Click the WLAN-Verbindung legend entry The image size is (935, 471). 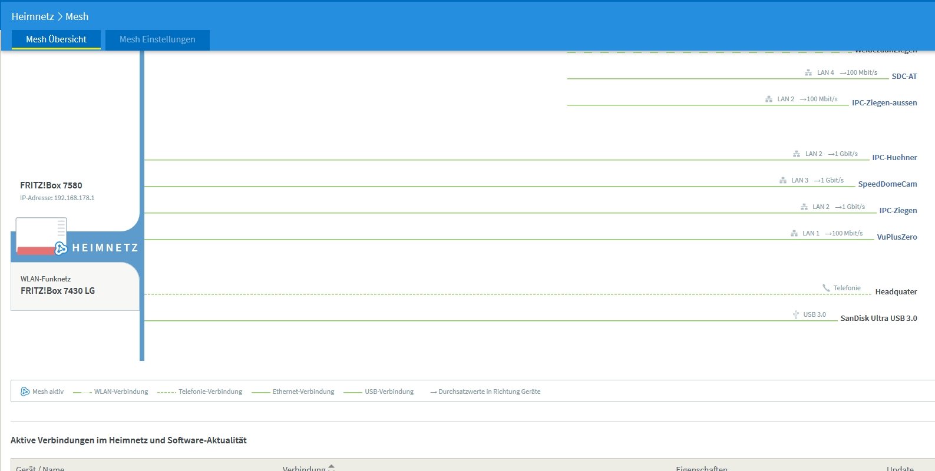[x=121, y=392]
